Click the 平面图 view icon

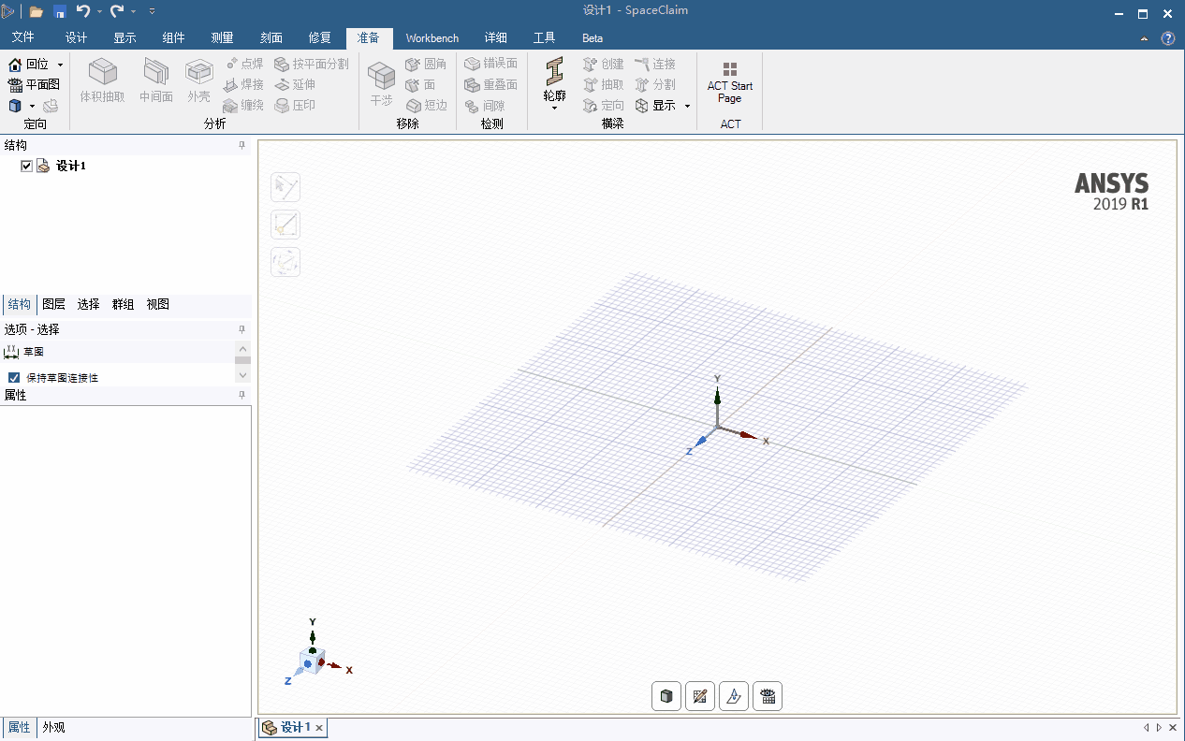click(15, 84)
